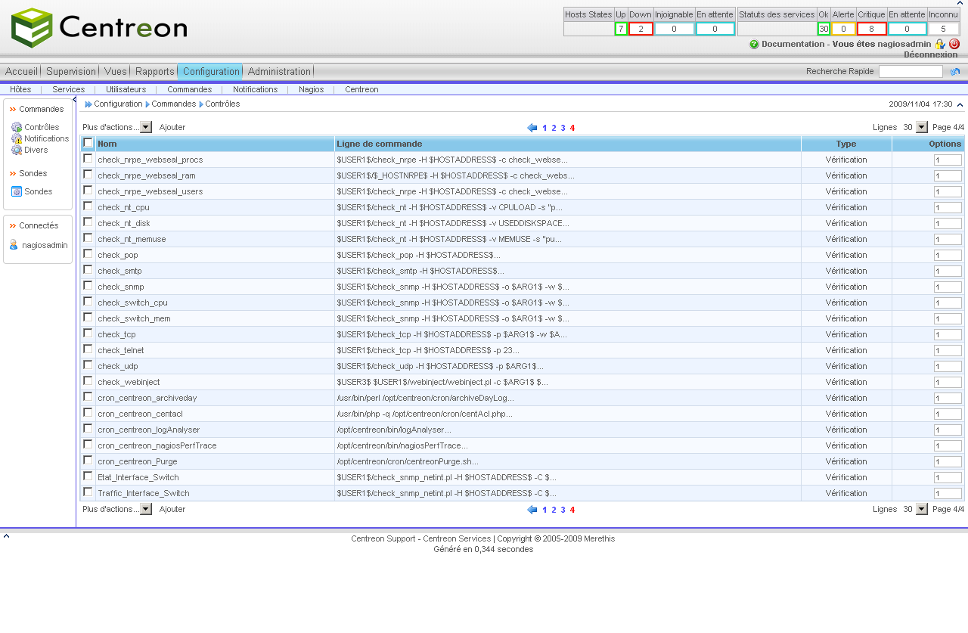The width and height of the screenshot is (968, 633).
Task: Tick the select-all checkbox in table header
Action: [x=88, y=143]
